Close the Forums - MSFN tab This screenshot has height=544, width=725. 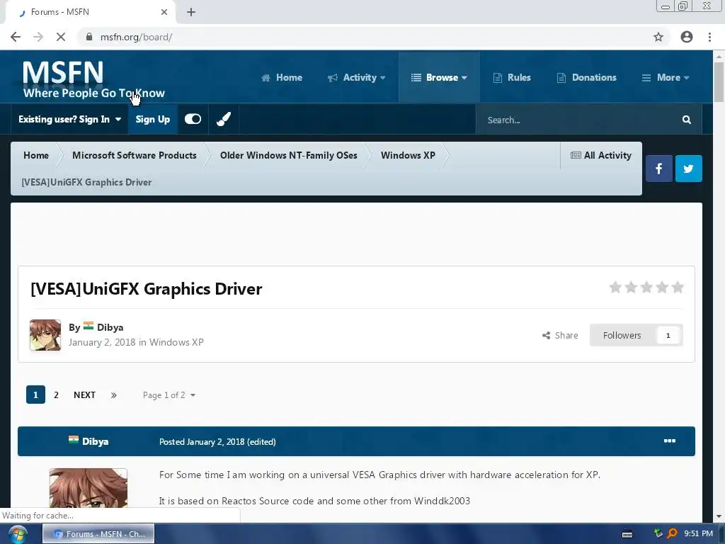[x=164, y=12]
